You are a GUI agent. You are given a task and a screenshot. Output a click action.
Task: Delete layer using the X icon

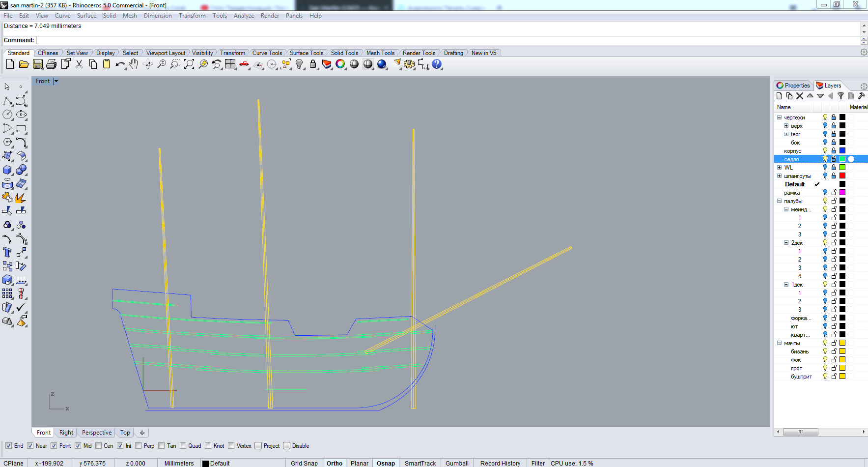[x=800, y=96]
